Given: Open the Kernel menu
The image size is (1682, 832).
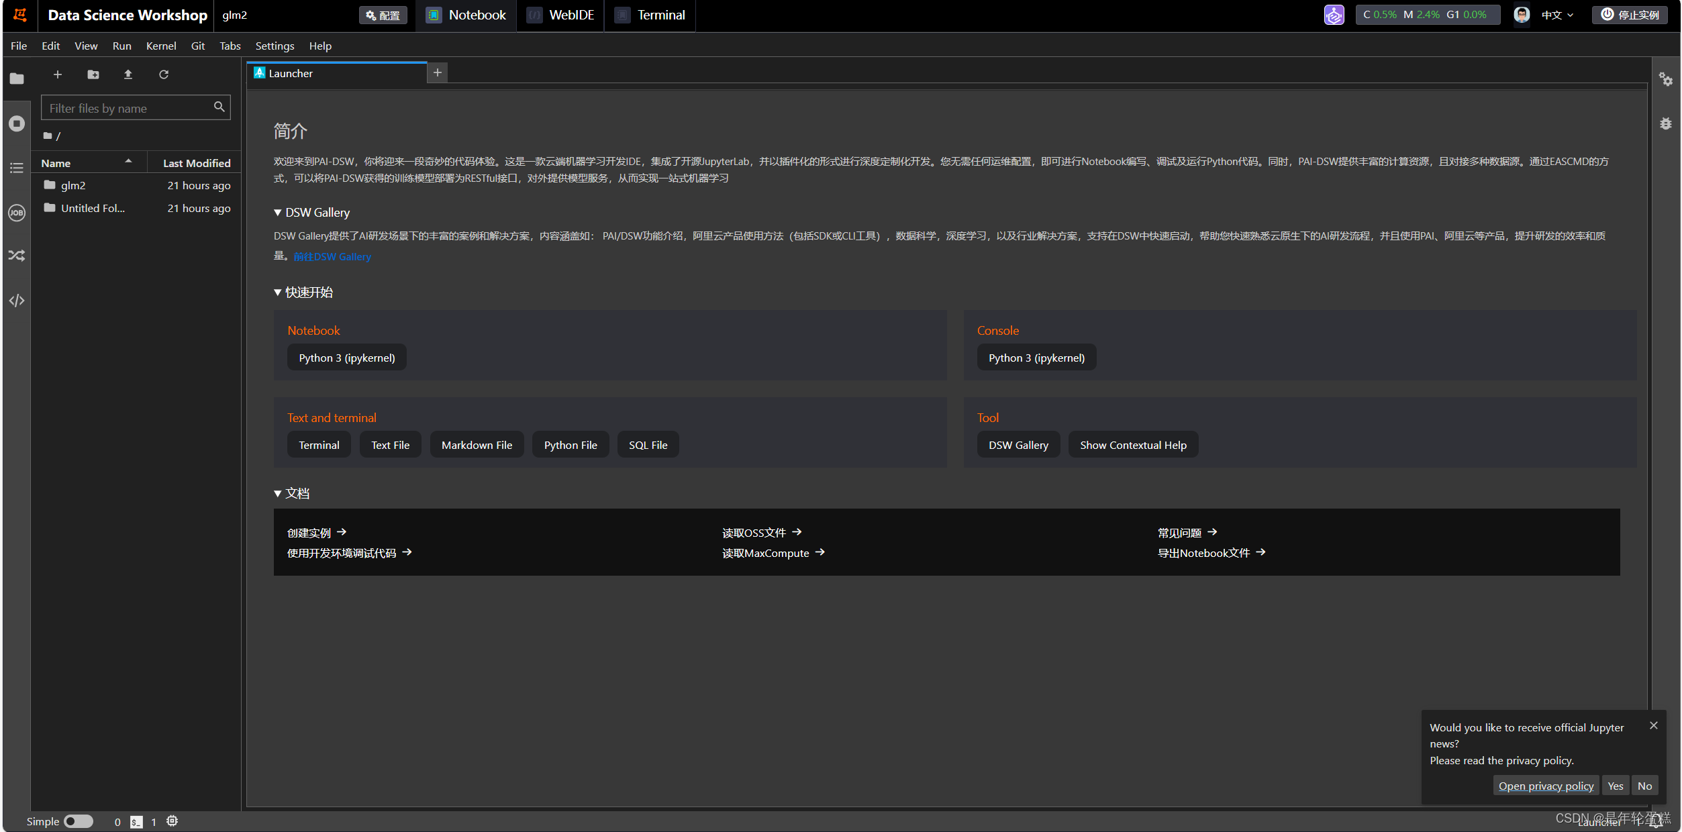Looking at the screenshot, I should click(161, 46).
